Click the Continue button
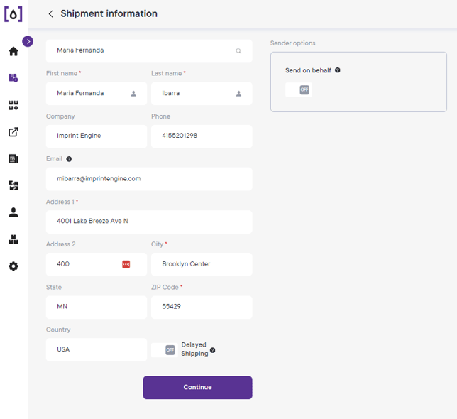Viewport: 457px width, 419px height. [x=197, y=387]
